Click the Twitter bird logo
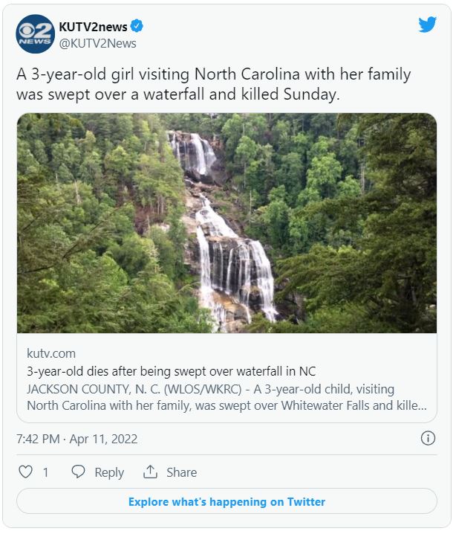This screenshot has height=534, width=456. 427,25
